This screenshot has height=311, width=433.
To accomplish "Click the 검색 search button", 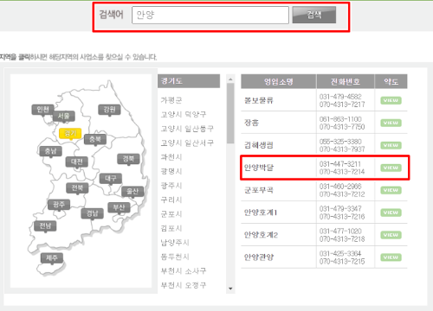I will tap(314, 15).
